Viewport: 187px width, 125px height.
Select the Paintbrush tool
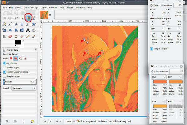[34, 36]
